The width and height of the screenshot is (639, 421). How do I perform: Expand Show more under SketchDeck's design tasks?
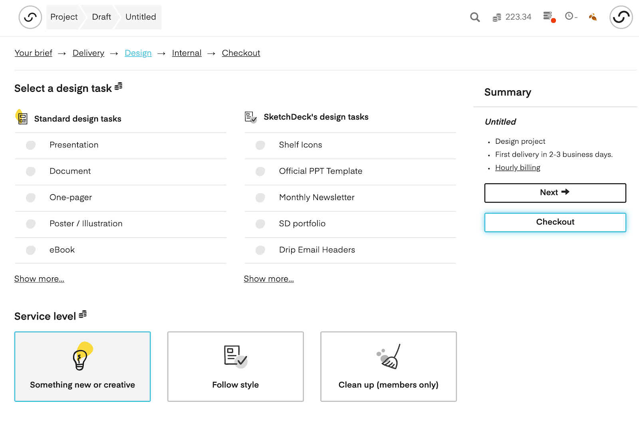269,279
